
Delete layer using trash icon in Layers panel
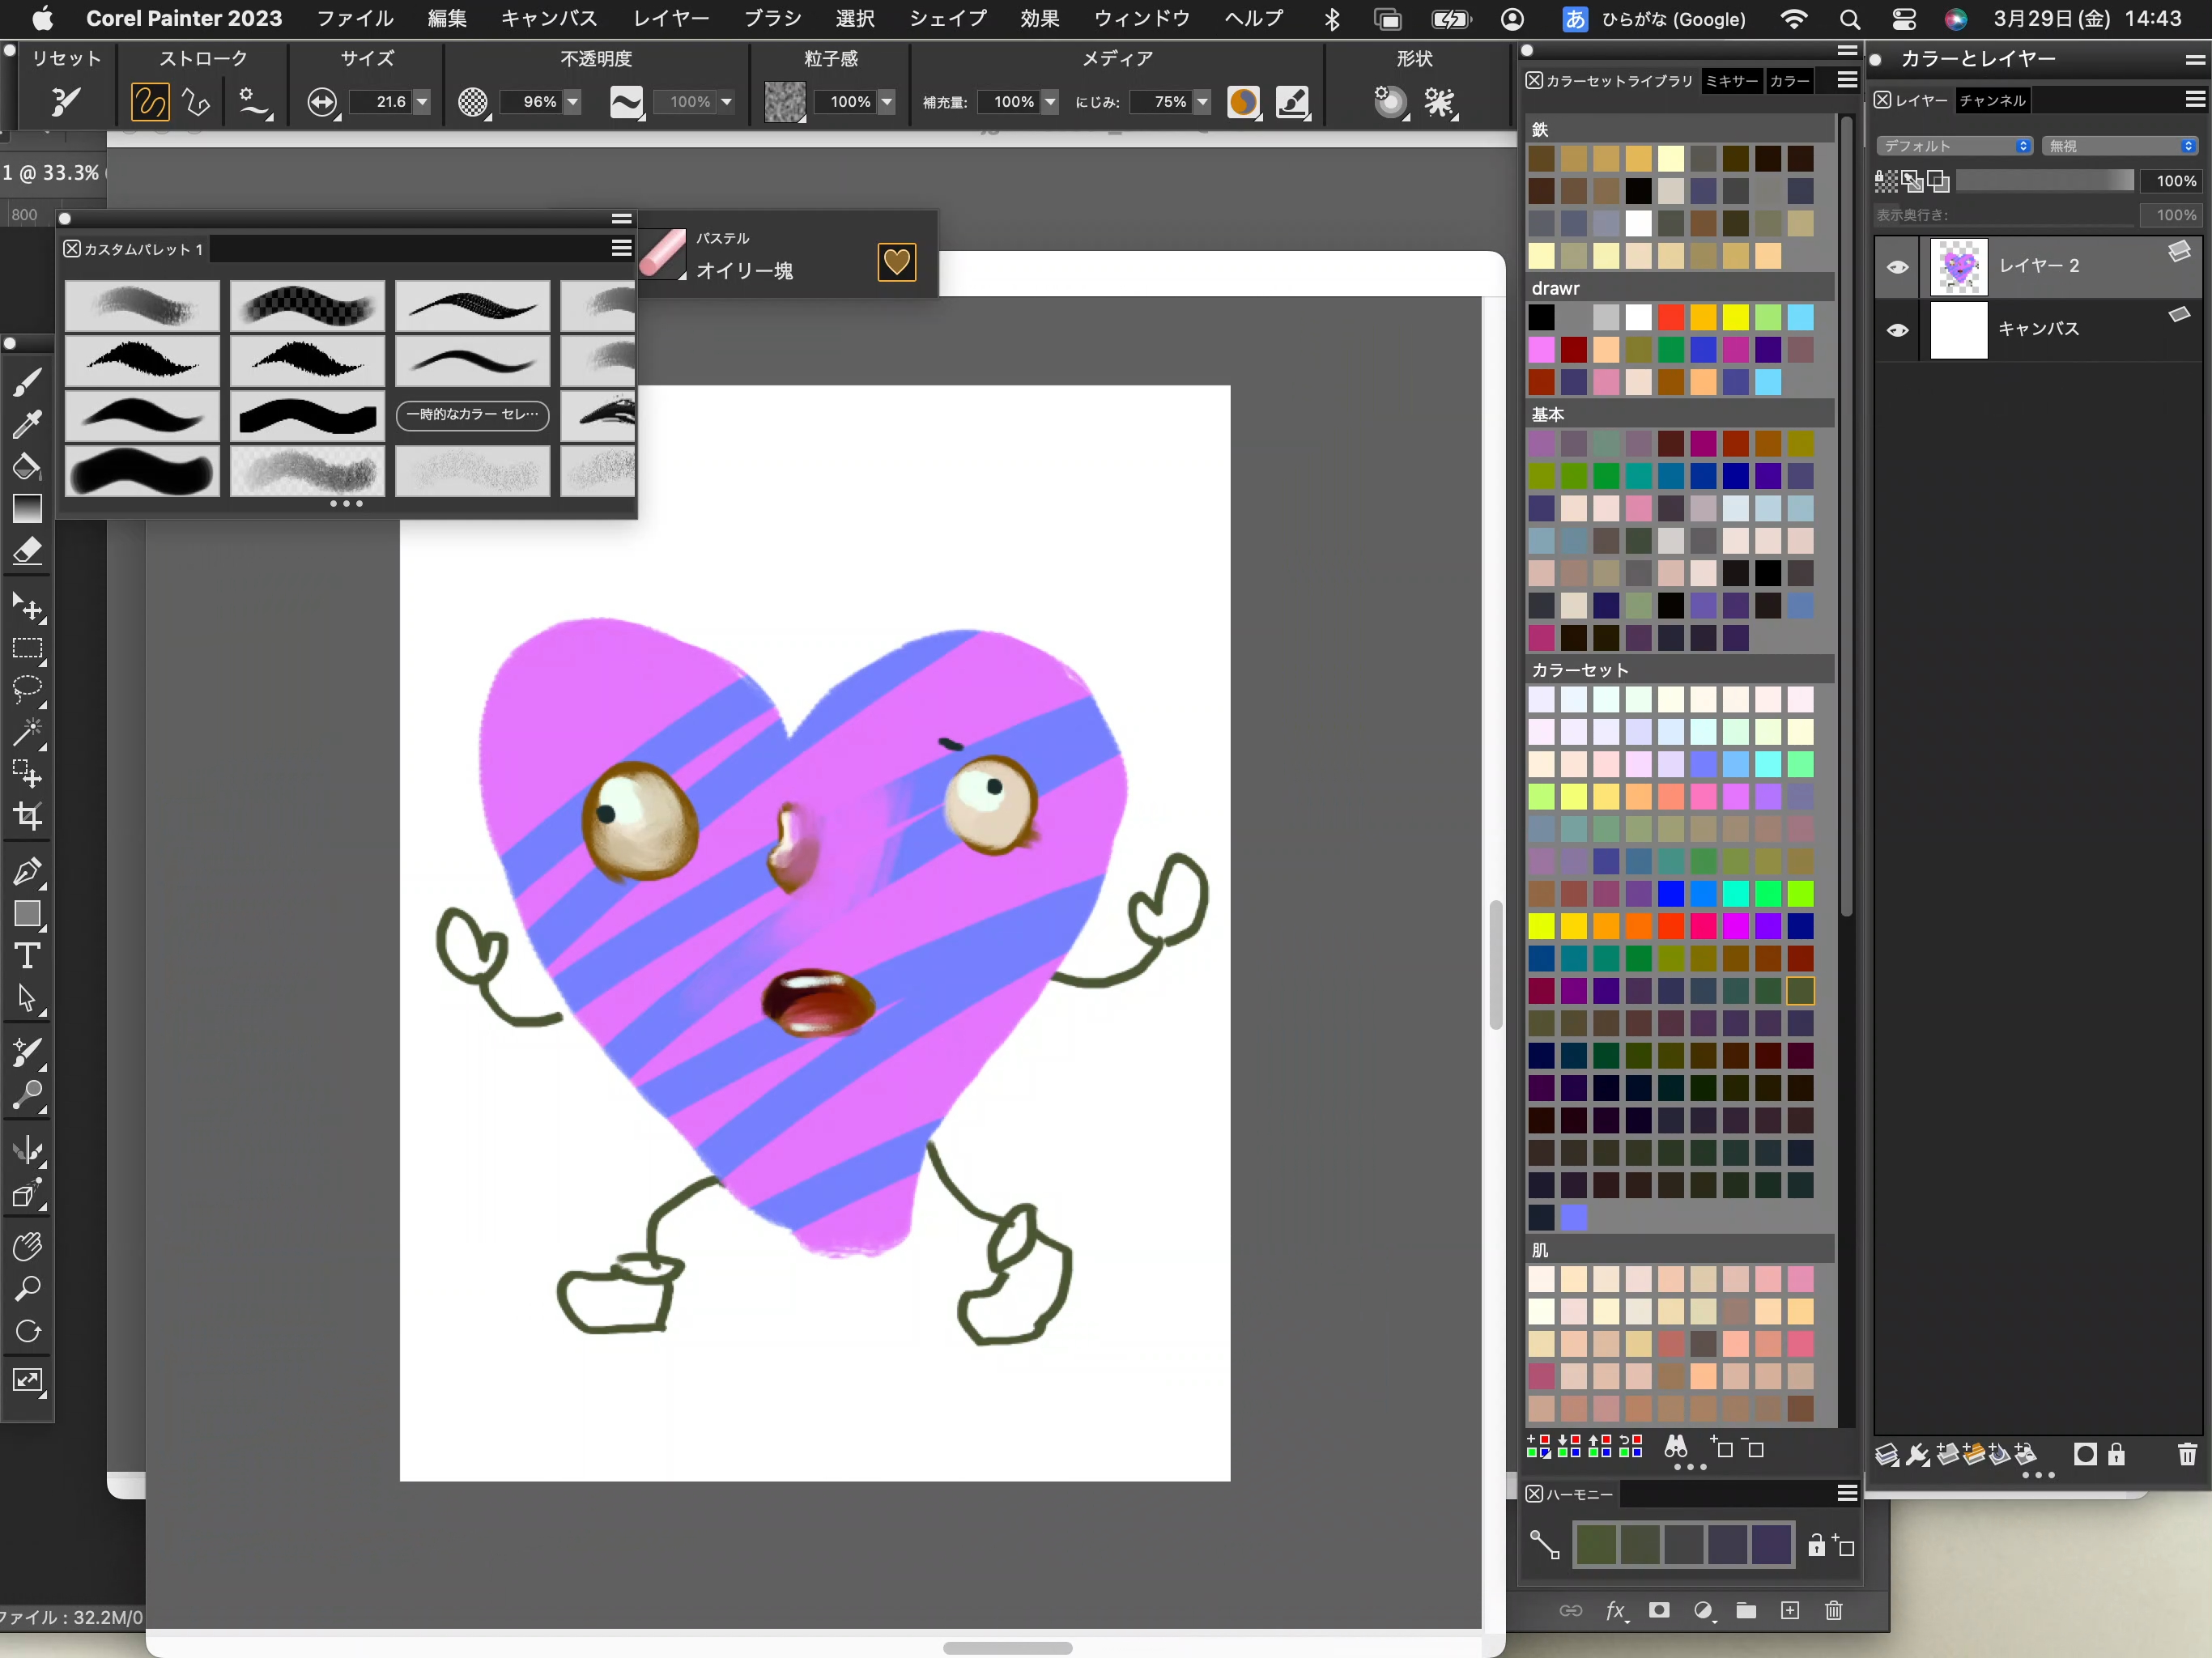coord(2187,1455)
